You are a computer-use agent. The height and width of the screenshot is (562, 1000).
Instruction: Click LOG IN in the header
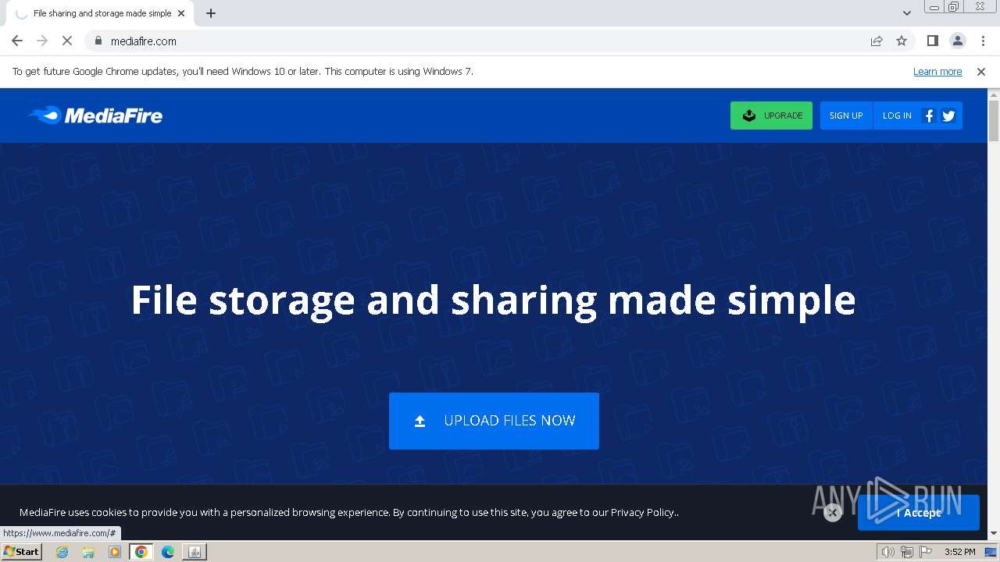coord(897,116)
